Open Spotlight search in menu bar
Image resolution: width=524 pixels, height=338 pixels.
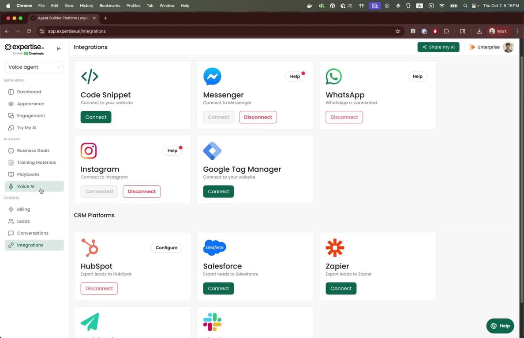click(x=465, y=6)
